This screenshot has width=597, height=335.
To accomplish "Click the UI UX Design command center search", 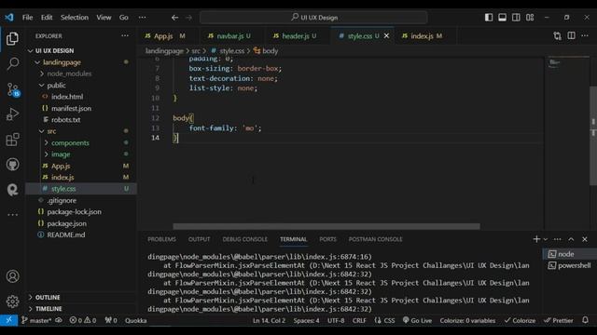I will tap(313, 18).
